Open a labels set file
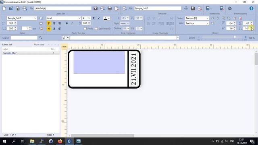Screen dimensions: 258x145 click(11, 8)
